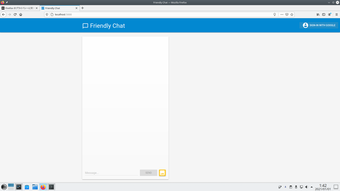This screenshot has height=191, width=340.
Task: Click the virtual desktop pager
Action: (x=11, y=187)
